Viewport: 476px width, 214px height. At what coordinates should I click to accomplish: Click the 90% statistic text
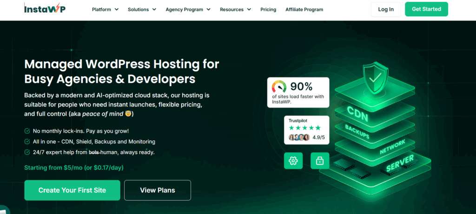pos(301,87)
